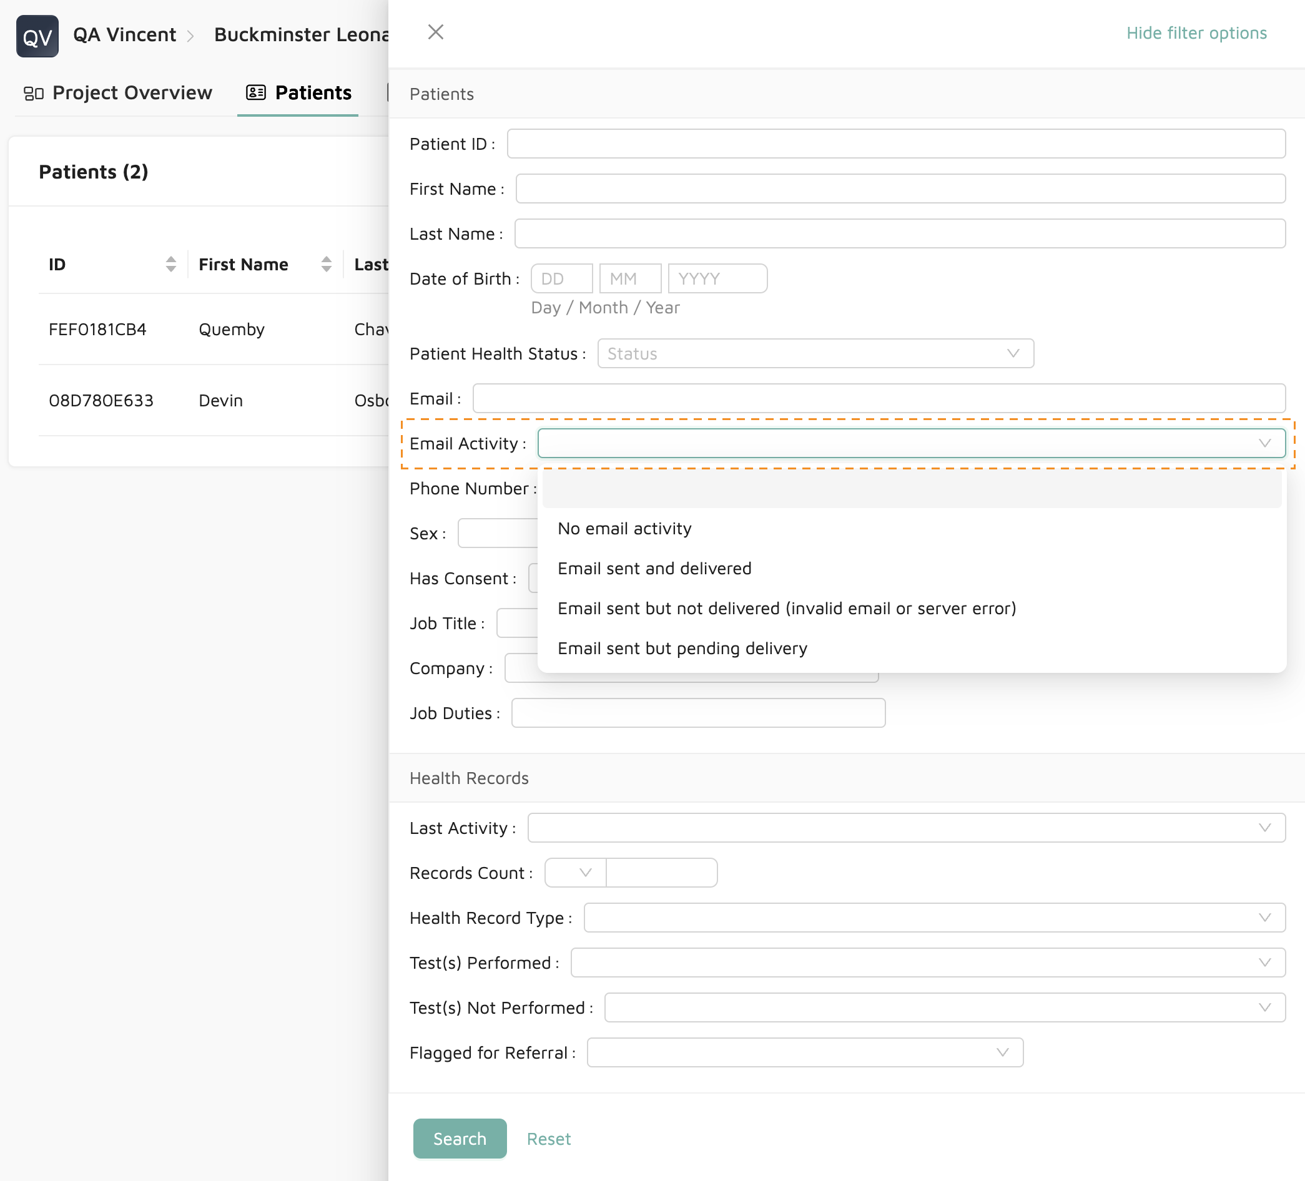This screenshot has width=1305, height=1181.
Task: Sort by ID column arrows
Action: click(170, 264)
